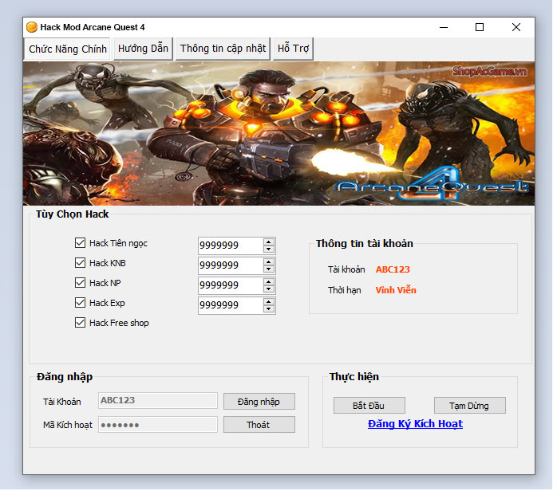The width and height of the screenshot is (553, 491).
Task: Increase the Hack NP value with up arrow
Action: [269, 282]
